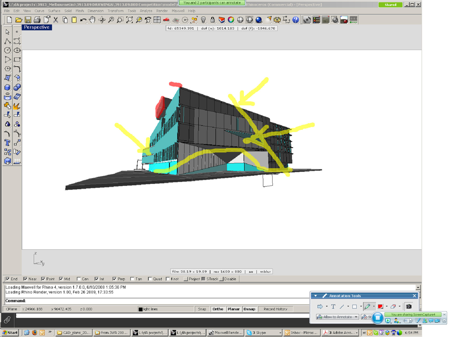The height and width of the screenshot is (337, 450).
Task: Click the padlock Lock icon
Action: coord(213,20)
